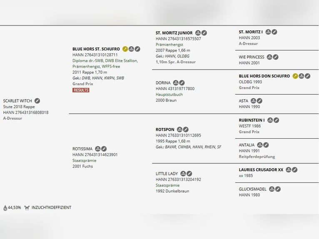Click the Asta horse name
This screenshot has height=239, width=319.
click(x=244, y=101)
